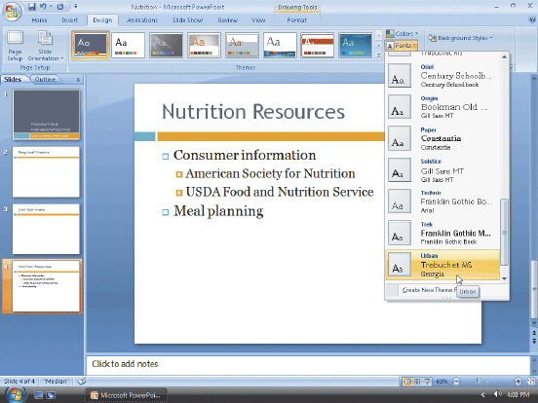The height and width of the screenshot is (403, 538).
Task: Click Create New Theme Fonts option
Action: click(x=429, y=290)
